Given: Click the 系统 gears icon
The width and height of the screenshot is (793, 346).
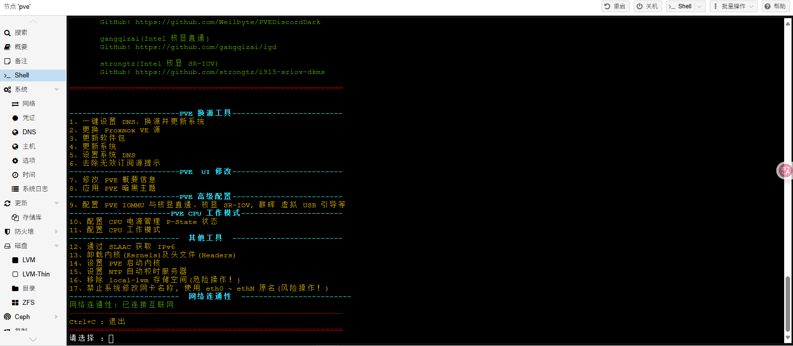Looking at the screenshot, I should click(x=7, y=90).
